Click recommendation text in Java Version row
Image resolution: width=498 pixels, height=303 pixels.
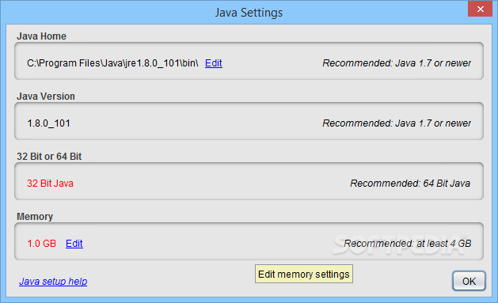coord(397,123)
